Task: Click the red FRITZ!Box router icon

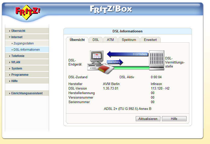Action: coord(106,69)
